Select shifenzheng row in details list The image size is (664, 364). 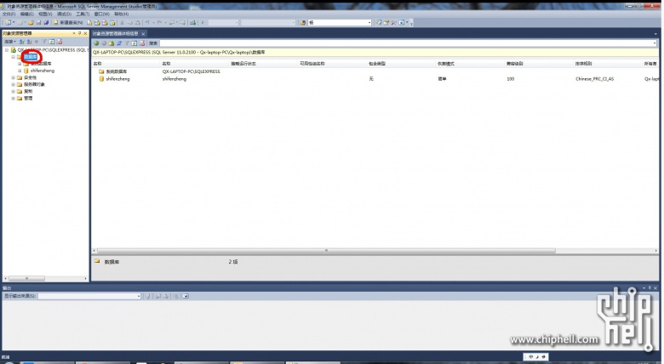click(117, 79)
